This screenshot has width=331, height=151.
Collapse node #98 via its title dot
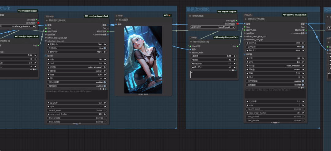(245, 19)
